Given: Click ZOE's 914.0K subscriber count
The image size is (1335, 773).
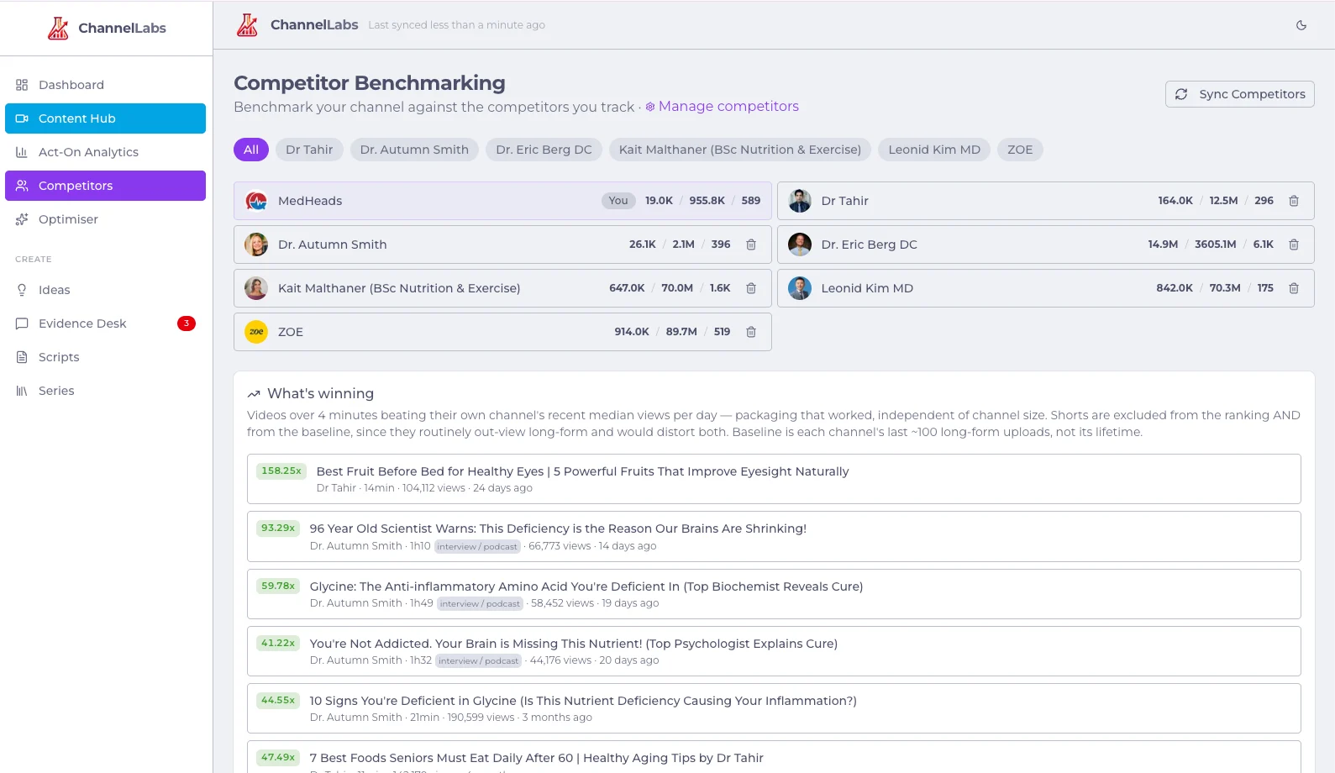Looking at the screenshot, I should pos(632,332).
